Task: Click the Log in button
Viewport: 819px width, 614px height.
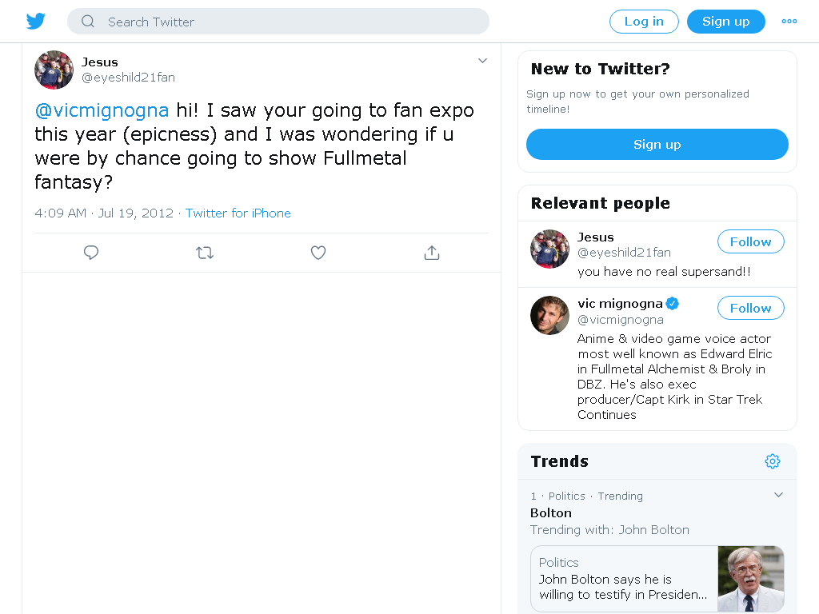Action: [x=644, y=22]
